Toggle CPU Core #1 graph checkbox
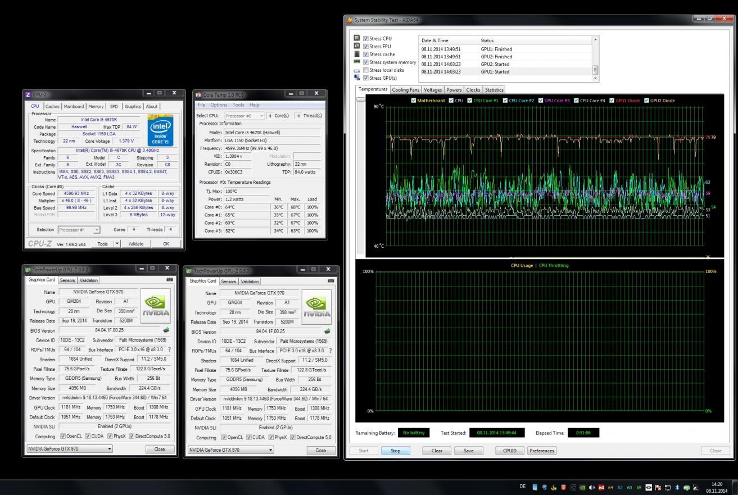Screen dimensions: 738x495 point(470,101)
